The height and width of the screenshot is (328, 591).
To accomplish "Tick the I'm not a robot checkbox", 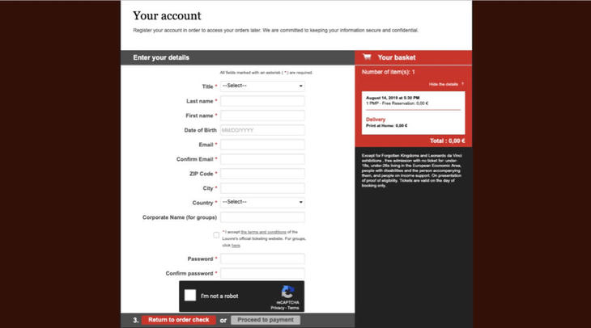I will click(189, 296).
